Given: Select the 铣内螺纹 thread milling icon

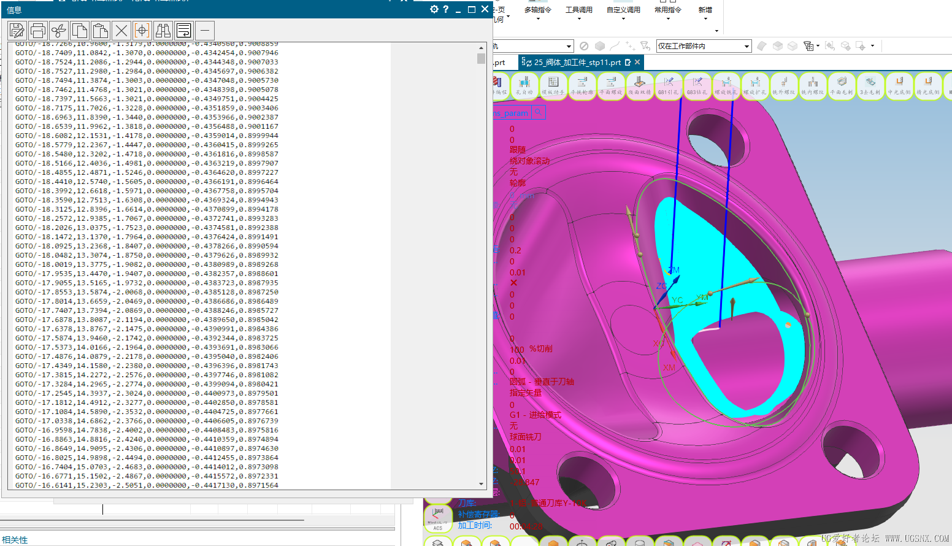Looking at the screenshot, I should [x=813, y=85].
